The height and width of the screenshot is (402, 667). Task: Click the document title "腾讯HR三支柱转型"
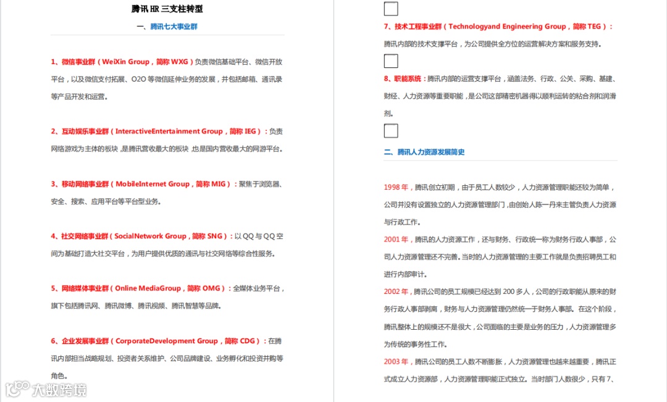click(167, 9)
